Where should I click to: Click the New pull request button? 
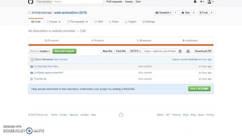click(64, 51)
